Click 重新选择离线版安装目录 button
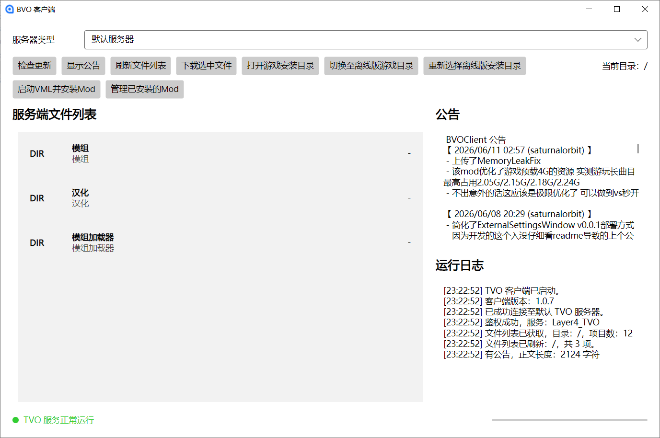660x438 pixels. point(475,66)
